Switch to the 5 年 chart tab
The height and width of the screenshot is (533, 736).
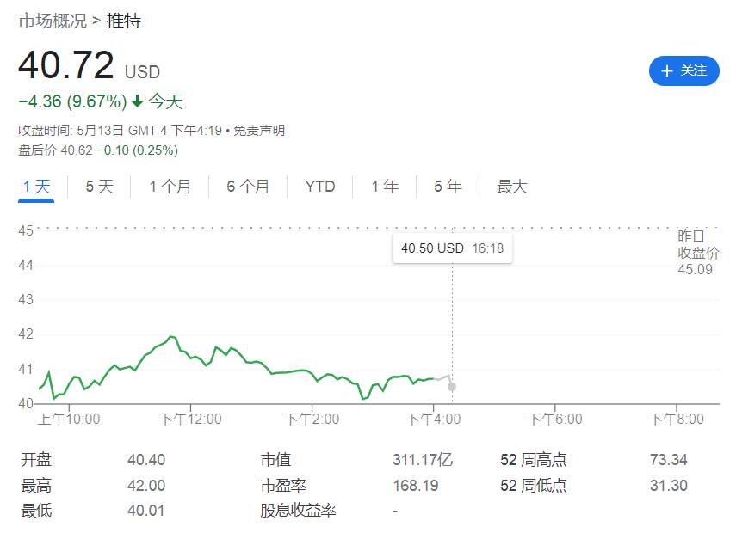pos(448,187)
